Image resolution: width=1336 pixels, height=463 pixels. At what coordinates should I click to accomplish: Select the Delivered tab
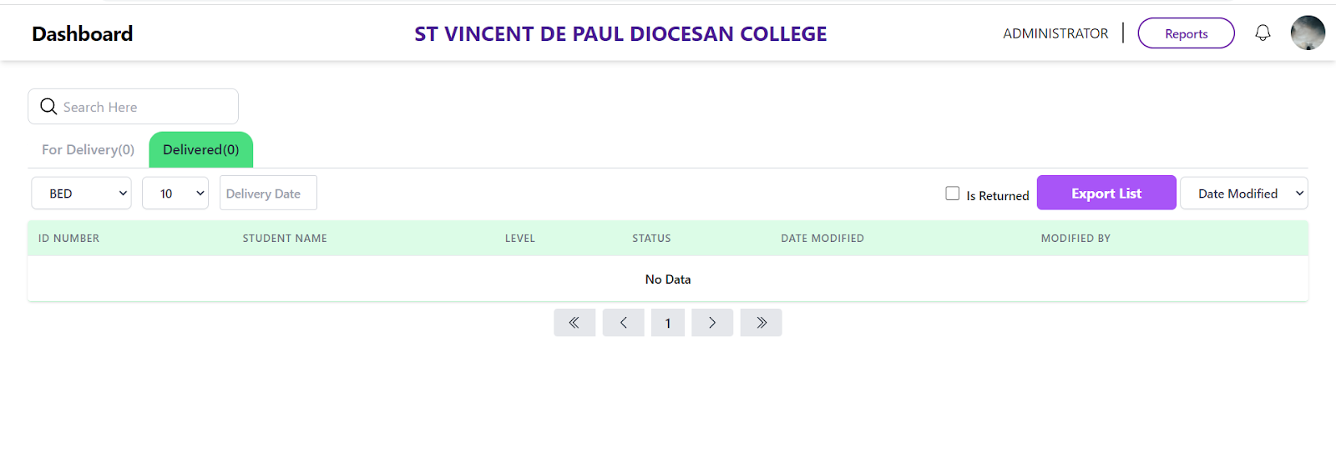click(x=201, y=150)
